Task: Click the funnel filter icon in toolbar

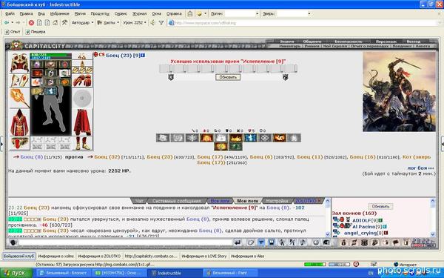Action: (161, 23)
